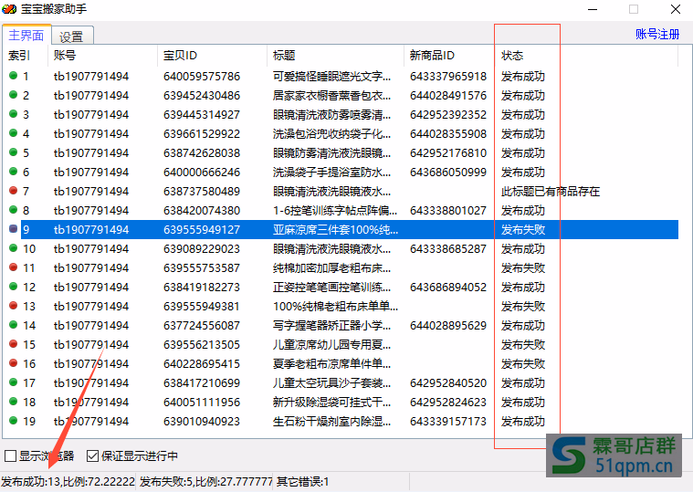
Task: Click the green status dot in row 3
Action: pyautogui.click(x=14, y=114)
